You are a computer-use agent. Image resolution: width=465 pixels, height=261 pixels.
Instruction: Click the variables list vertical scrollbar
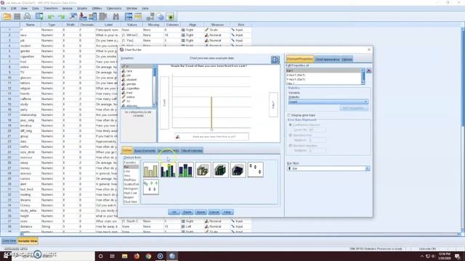coord(154,86)
